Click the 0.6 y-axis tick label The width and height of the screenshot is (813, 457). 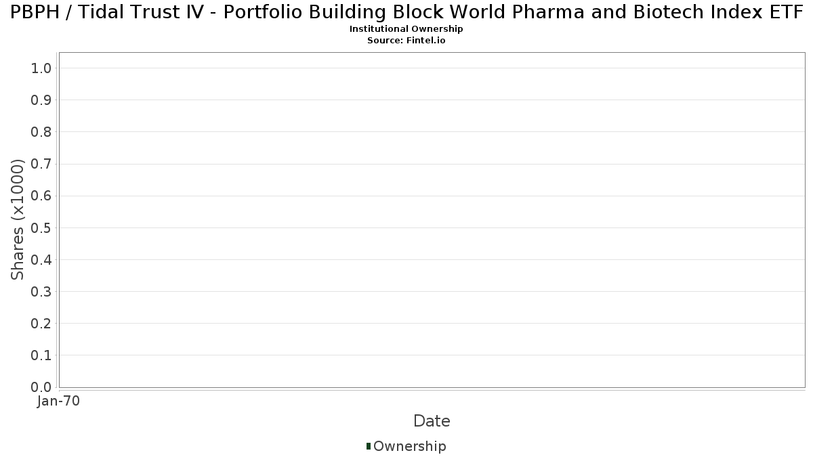[41, 196]
